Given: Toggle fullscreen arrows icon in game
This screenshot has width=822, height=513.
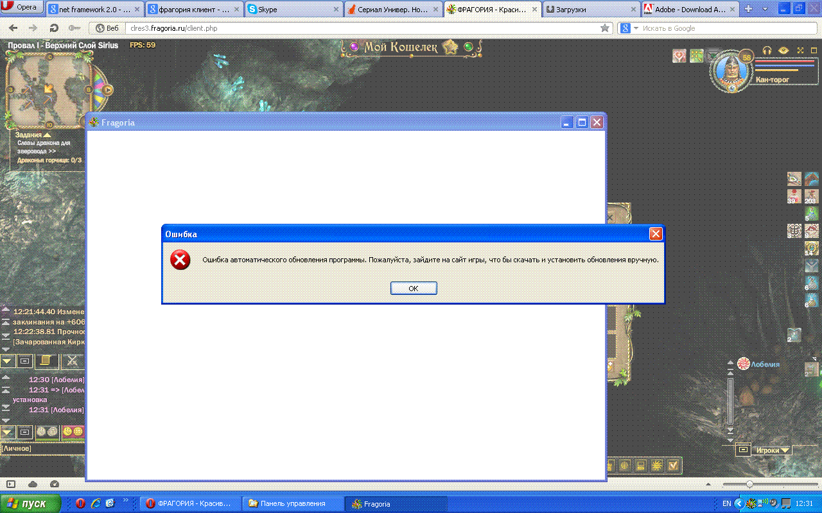Looking at the screenshot, I should pos(800,50).
